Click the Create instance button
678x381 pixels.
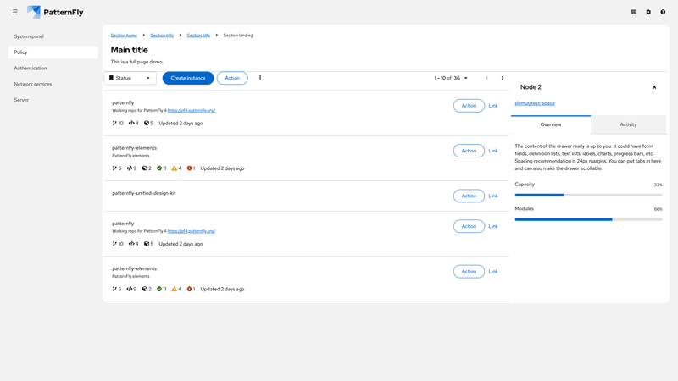click(x=188, y=78)
